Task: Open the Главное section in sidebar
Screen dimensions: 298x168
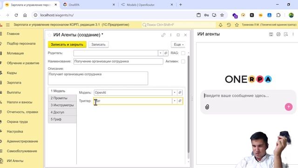Action: pos(13,34)
